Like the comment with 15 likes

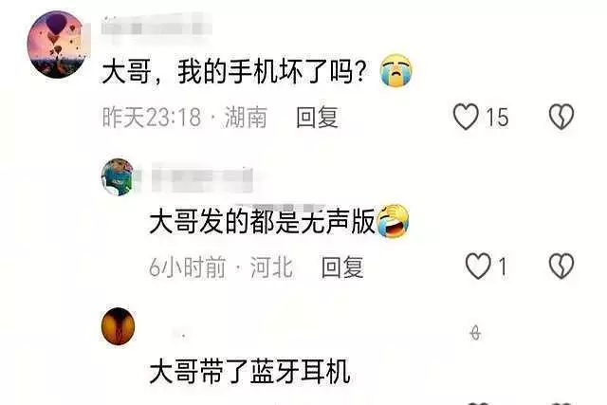(466, 116)
